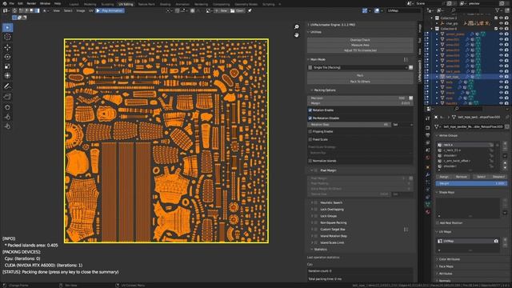Click the Overlap Check button

pyautogui.click(x=360, y=40)
